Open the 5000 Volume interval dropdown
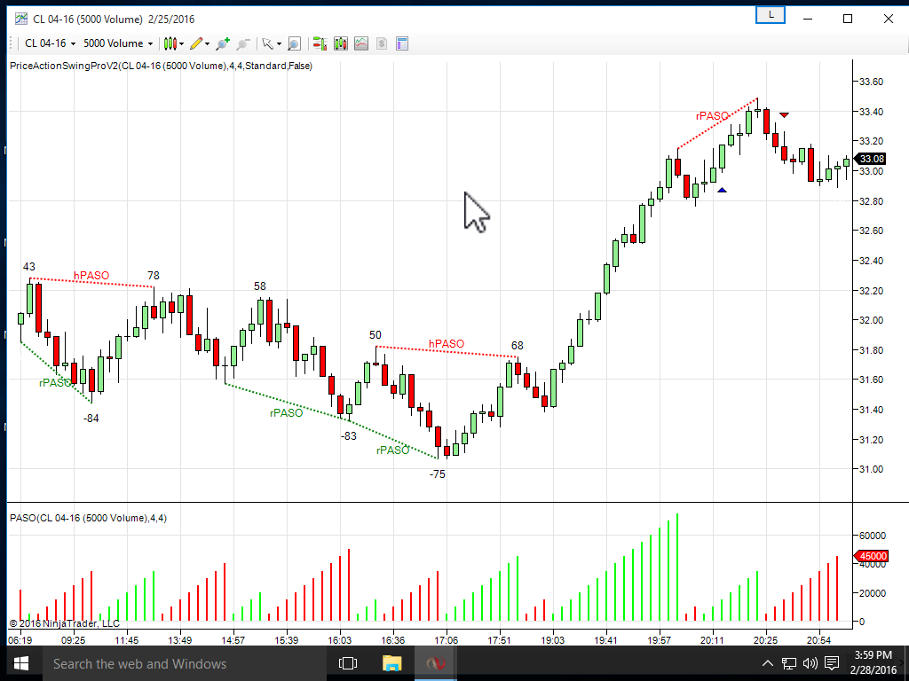Screen dimensions: 909x681 (118, 43)
